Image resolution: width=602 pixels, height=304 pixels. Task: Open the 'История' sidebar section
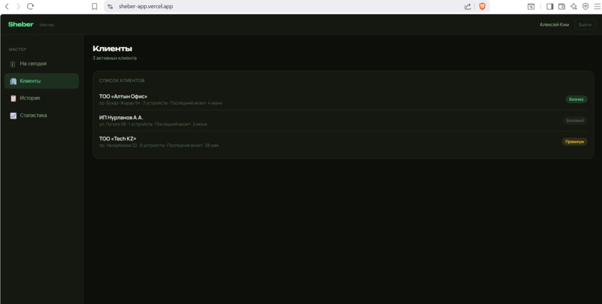tap(42, 99)
